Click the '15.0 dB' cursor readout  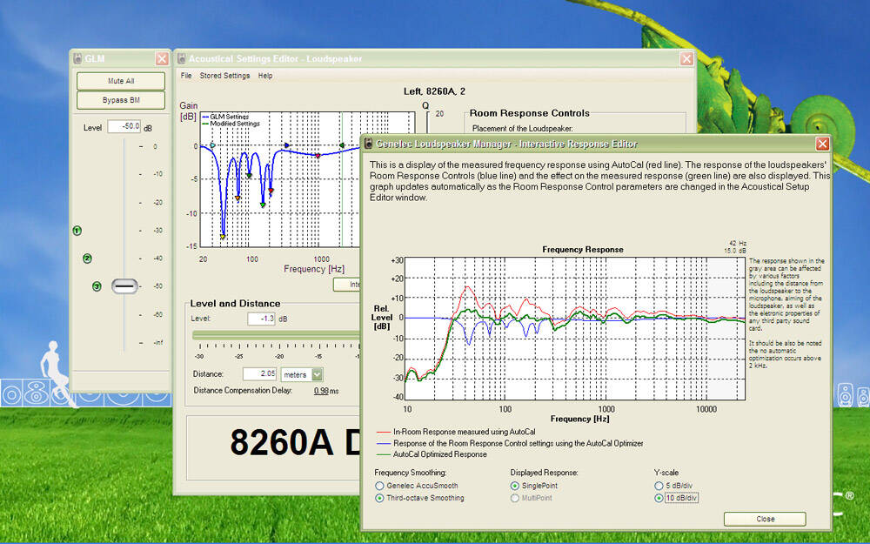pyautogui.click(x=735, y=251)
